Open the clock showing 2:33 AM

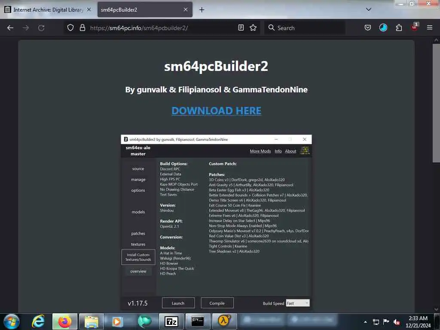[418, 322]
